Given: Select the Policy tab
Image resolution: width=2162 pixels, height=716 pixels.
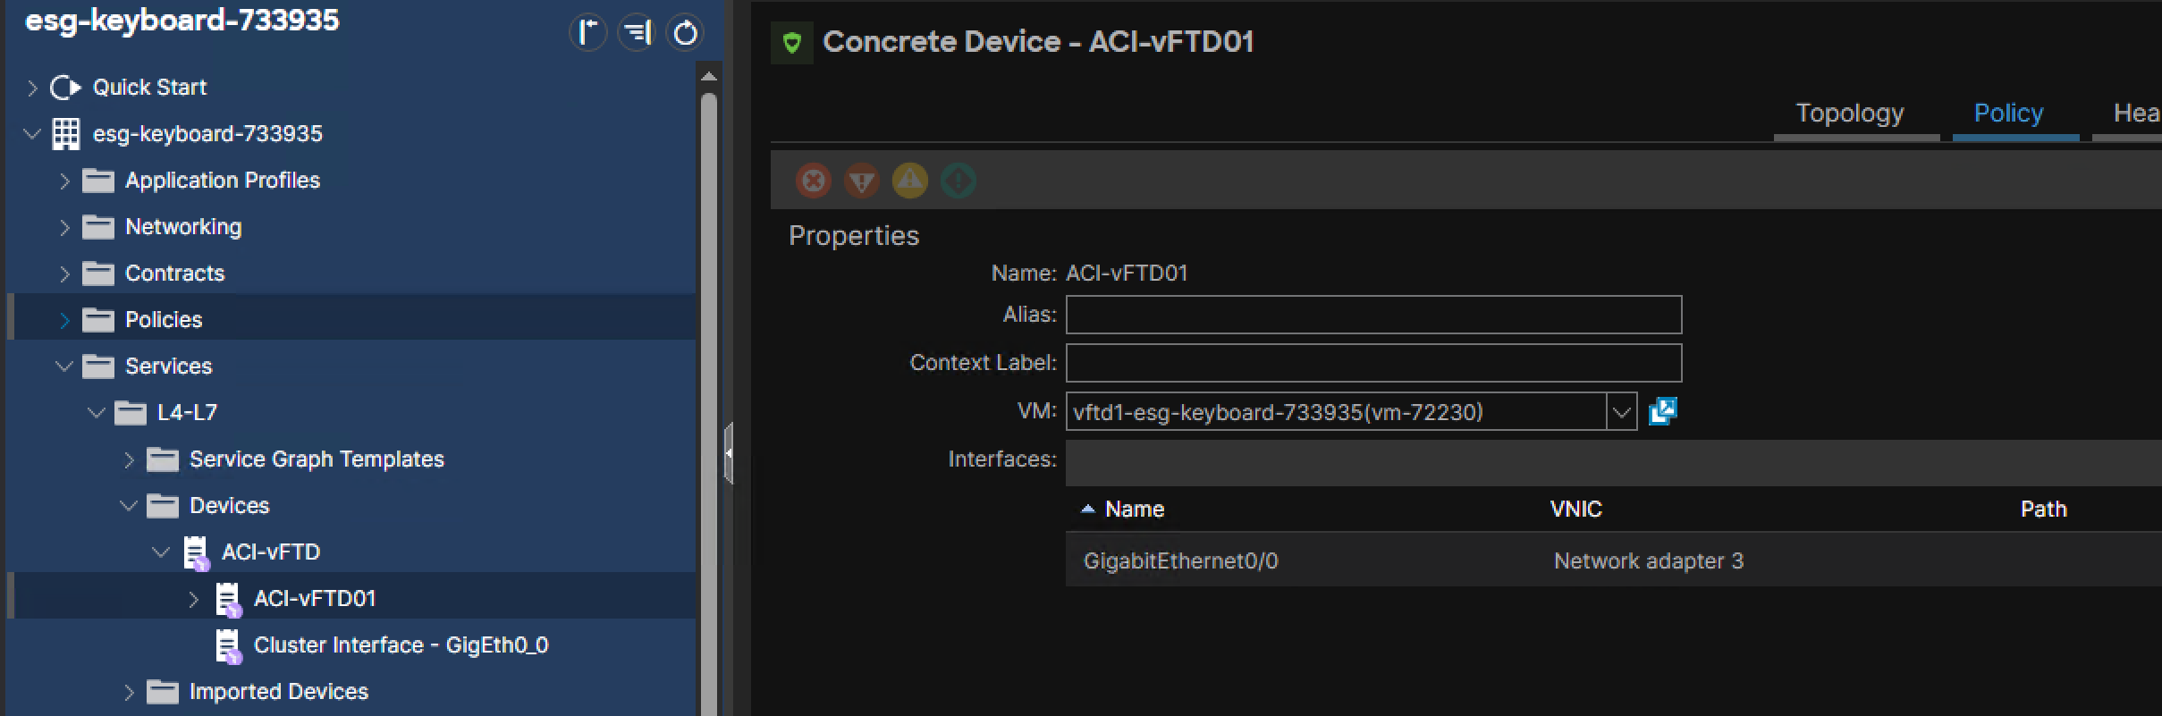Looking at the screenshot, I should point(2008,114).
